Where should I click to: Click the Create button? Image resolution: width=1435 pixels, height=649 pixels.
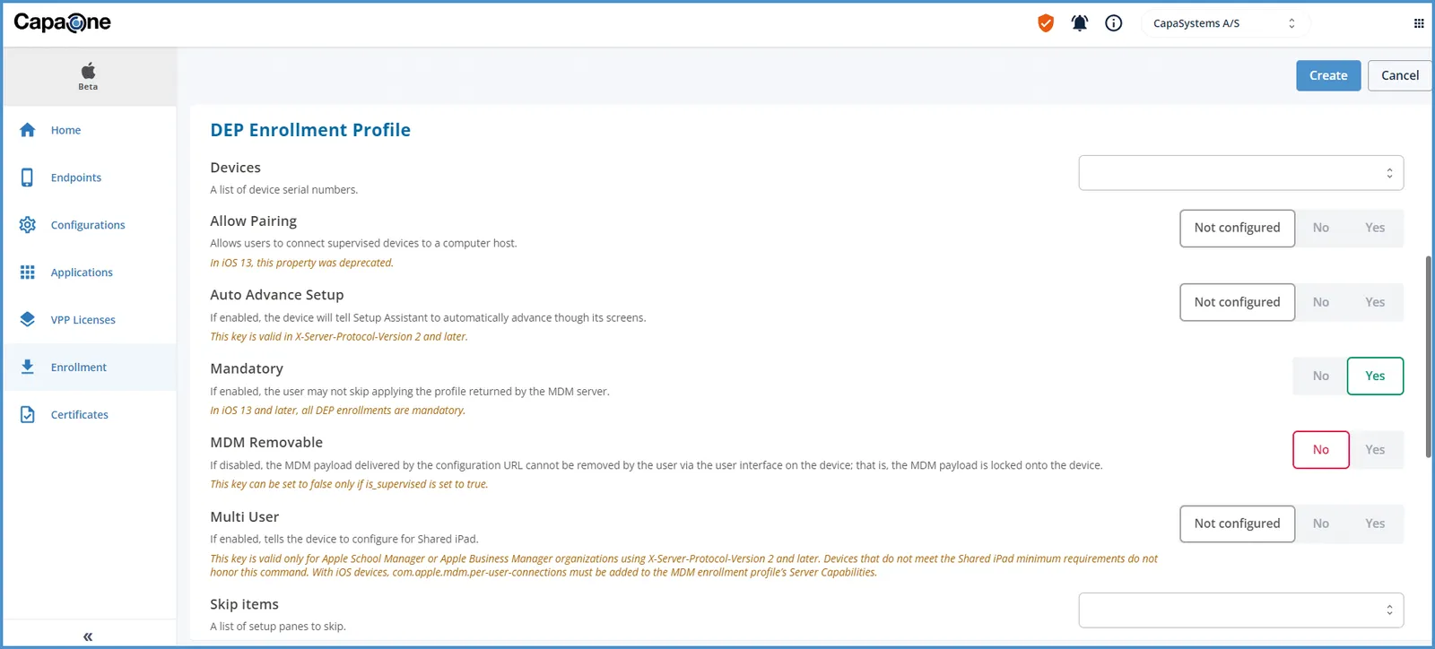(x=1328, y=75)
